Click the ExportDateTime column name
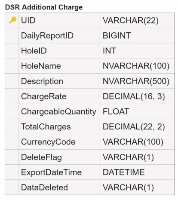This screenshot has height=200, width=178. pos(51,172)
